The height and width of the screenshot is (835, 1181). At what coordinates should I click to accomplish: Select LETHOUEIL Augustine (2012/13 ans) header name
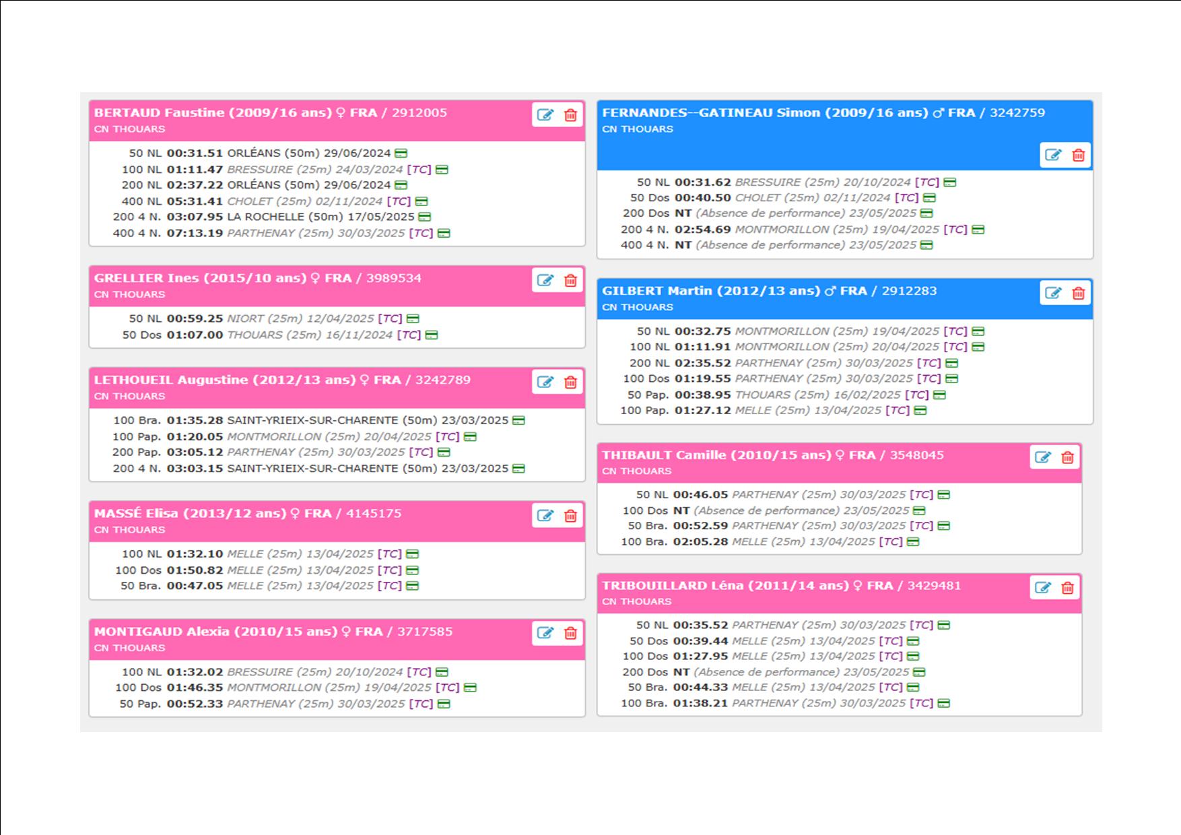(225, 380)
